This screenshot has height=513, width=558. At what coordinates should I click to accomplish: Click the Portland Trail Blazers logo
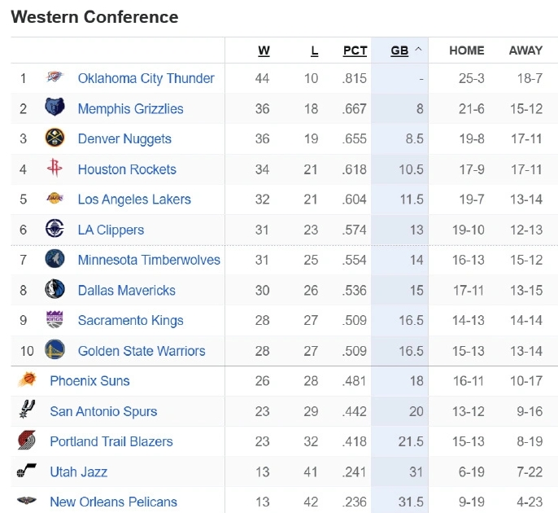(x=27, y=441)
